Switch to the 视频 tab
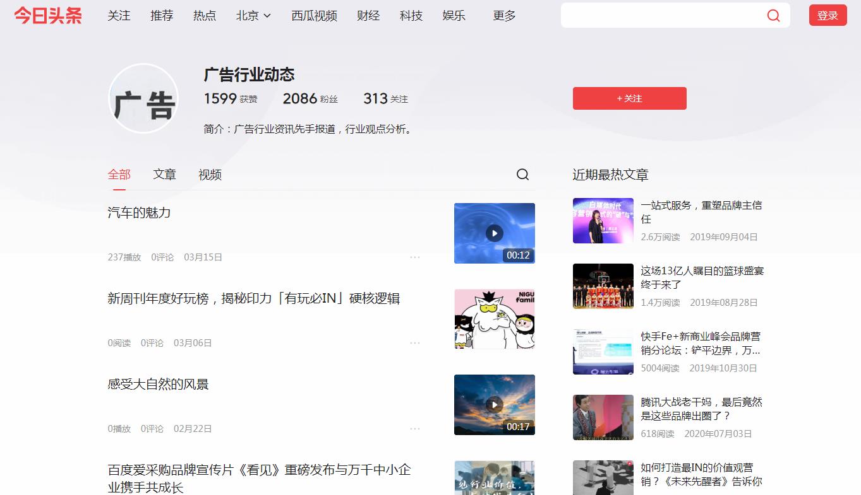 click(210, 175)
